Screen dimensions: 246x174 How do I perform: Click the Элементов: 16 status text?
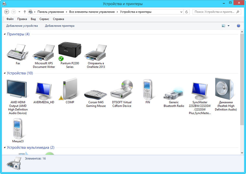35,158
